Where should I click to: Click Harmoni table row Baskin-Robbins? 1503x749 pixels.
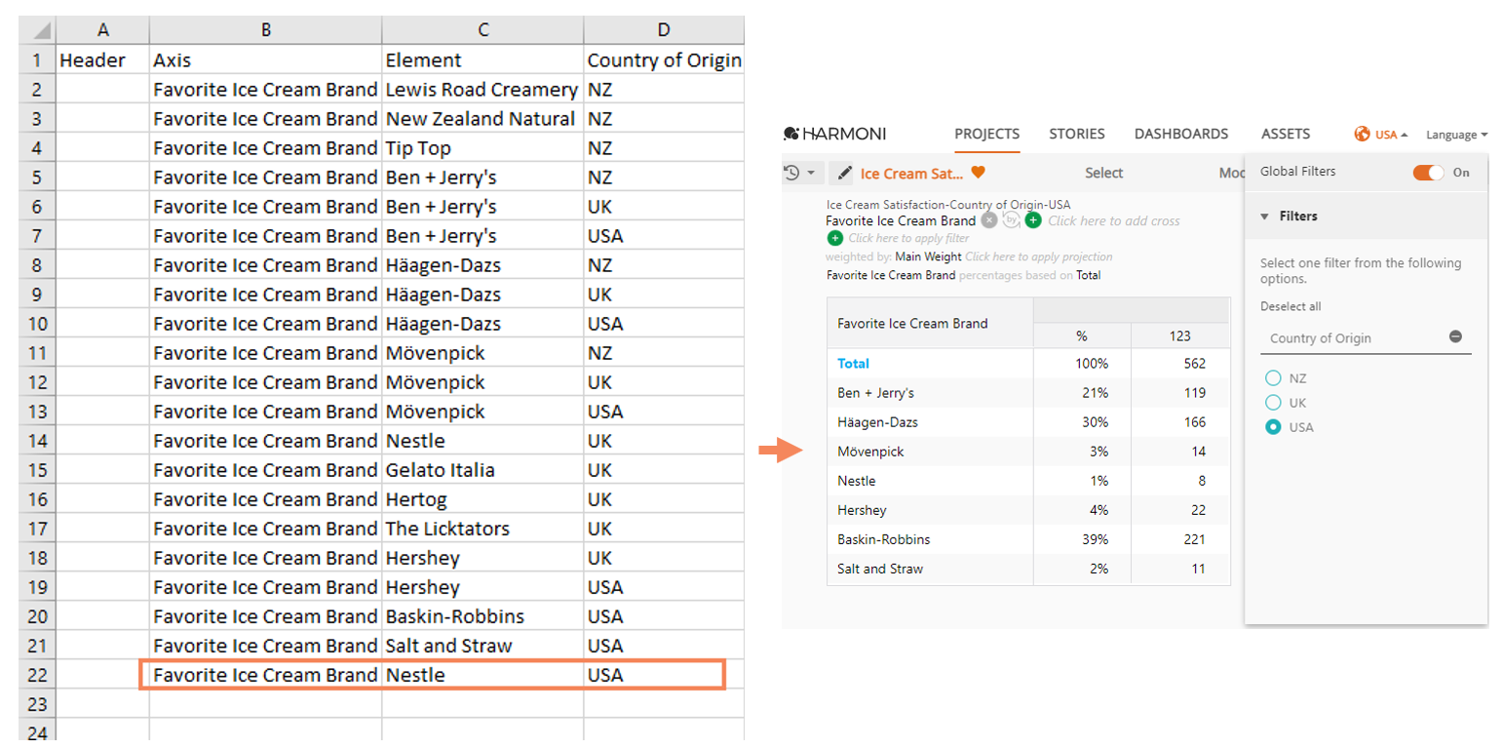[1028, 539]
